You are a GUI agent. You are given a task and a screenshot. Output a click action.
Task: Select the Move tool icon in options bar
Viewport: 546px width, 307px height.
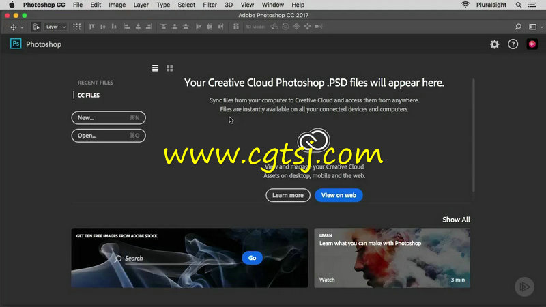pyautogui.click(x=14, y=27)
